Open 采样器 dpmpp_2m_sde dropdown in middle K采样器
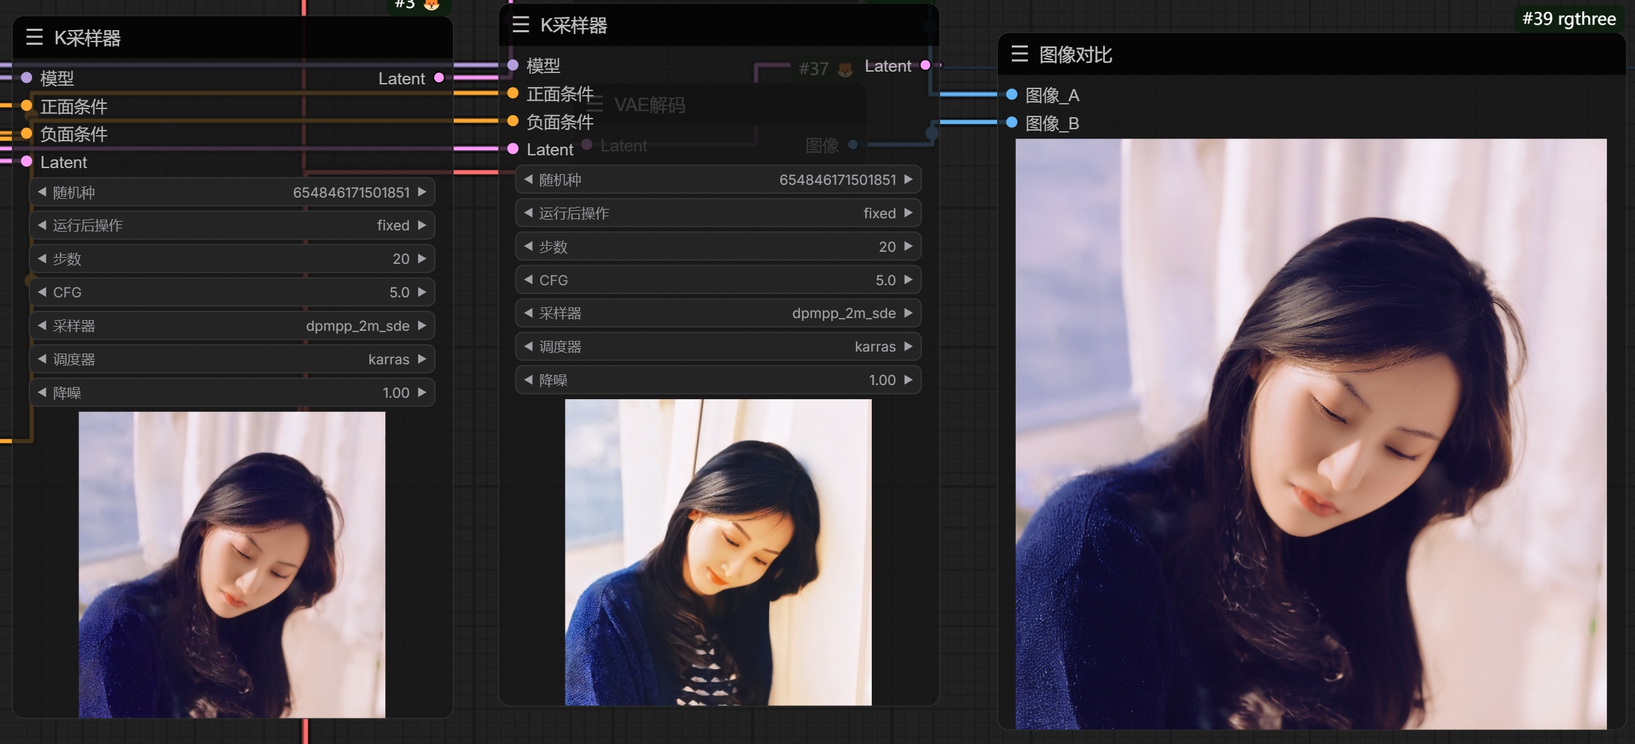1635x744 pixels. click(718, 313)
